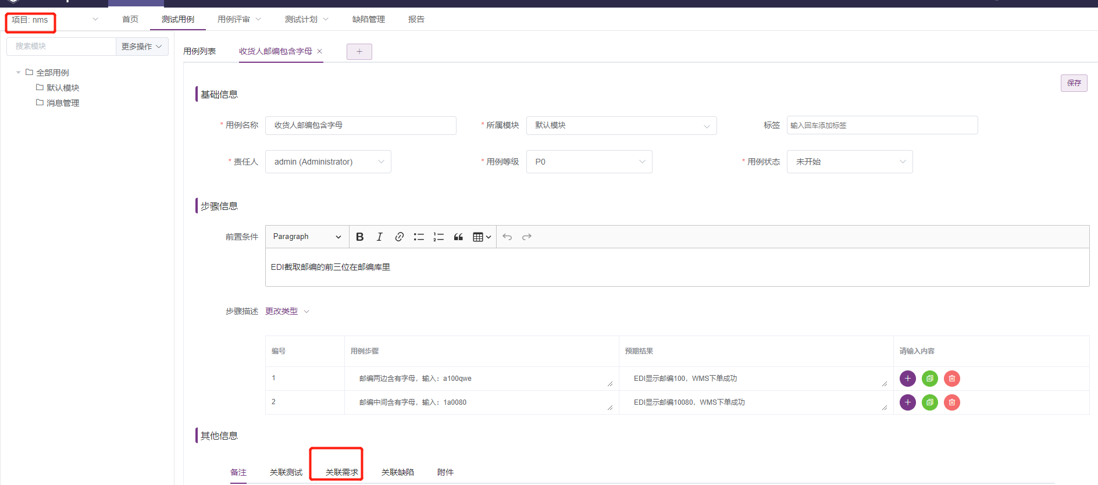The width and height of the screenshot is (1098, 485).
Task: Switch to the 关联缺陷 tab
Action: click(x=398, y=472)
